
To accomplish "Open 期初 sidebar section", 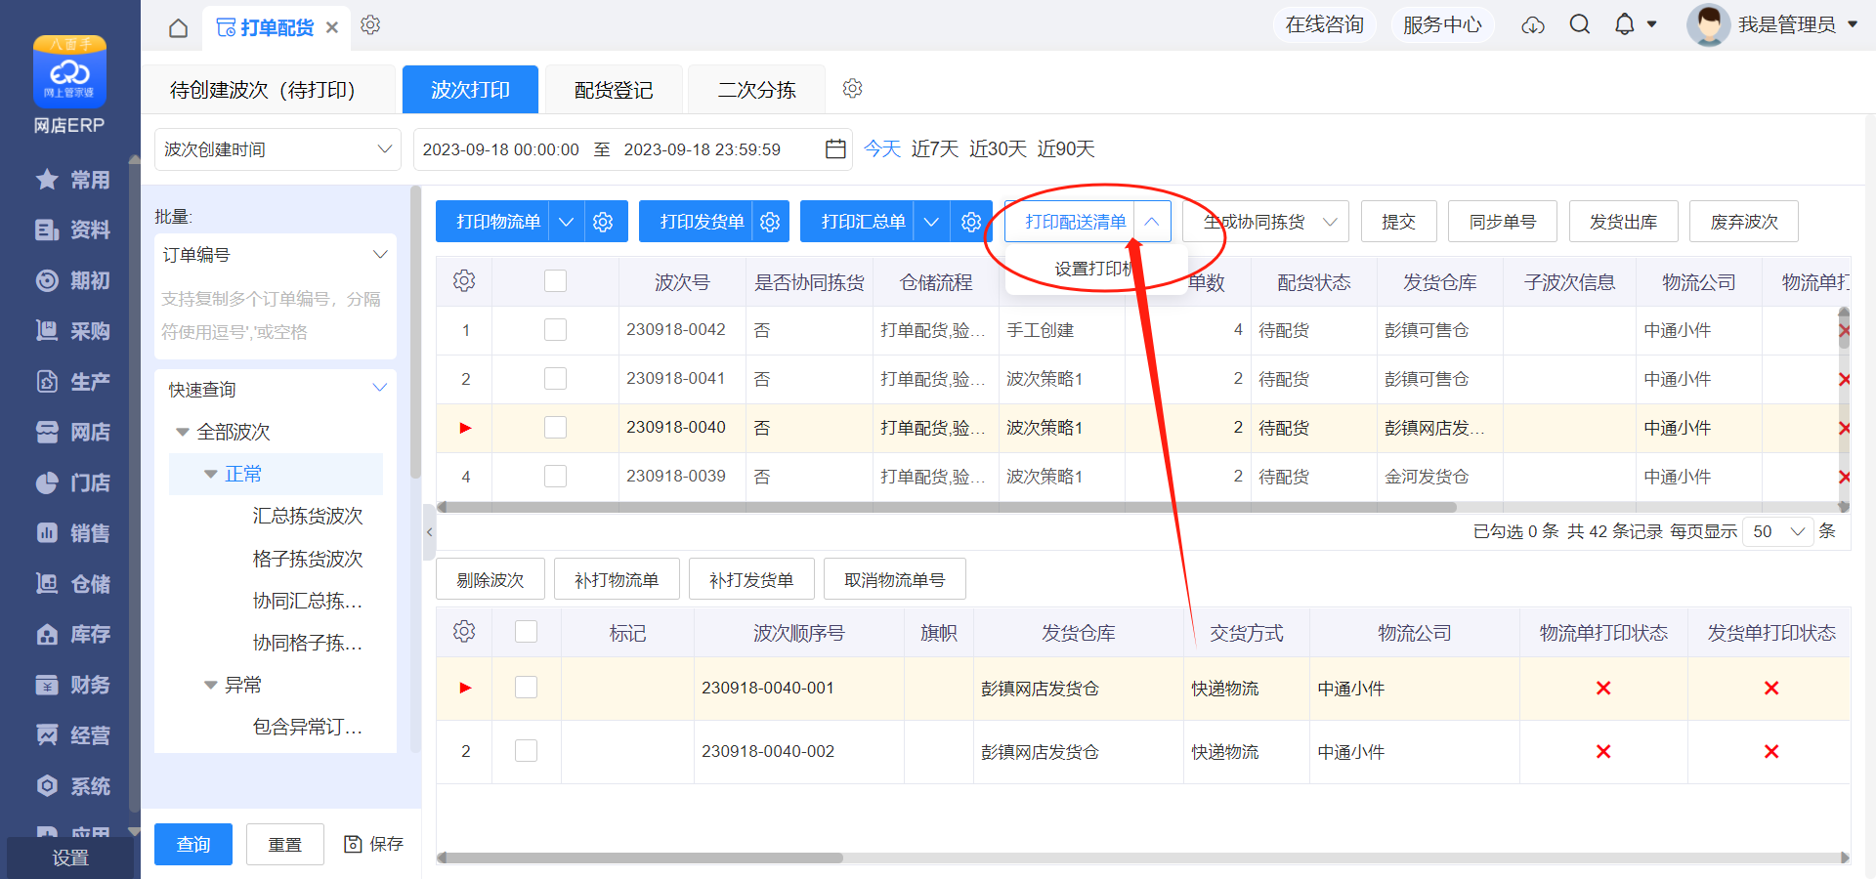I will [x=72, y=281].
